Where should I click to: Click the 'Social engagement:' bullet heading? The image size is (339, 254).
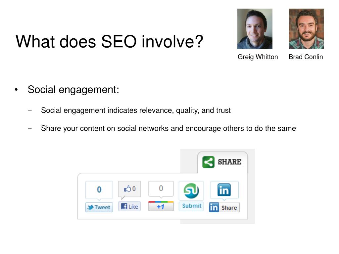click(73, 89)
